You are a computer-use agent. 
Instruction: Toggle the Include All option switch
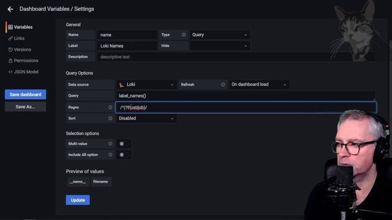[124, 155]
